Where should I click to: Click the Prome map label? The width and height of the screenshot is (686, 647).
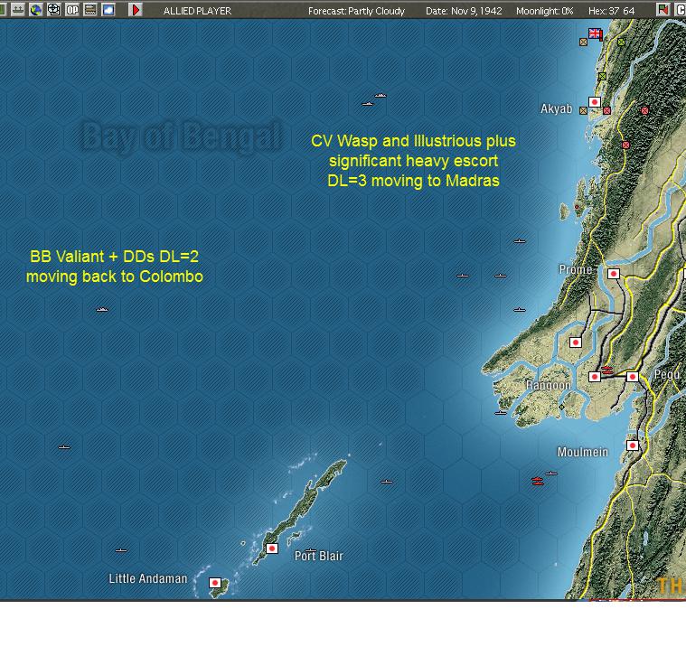coord(576,269)
